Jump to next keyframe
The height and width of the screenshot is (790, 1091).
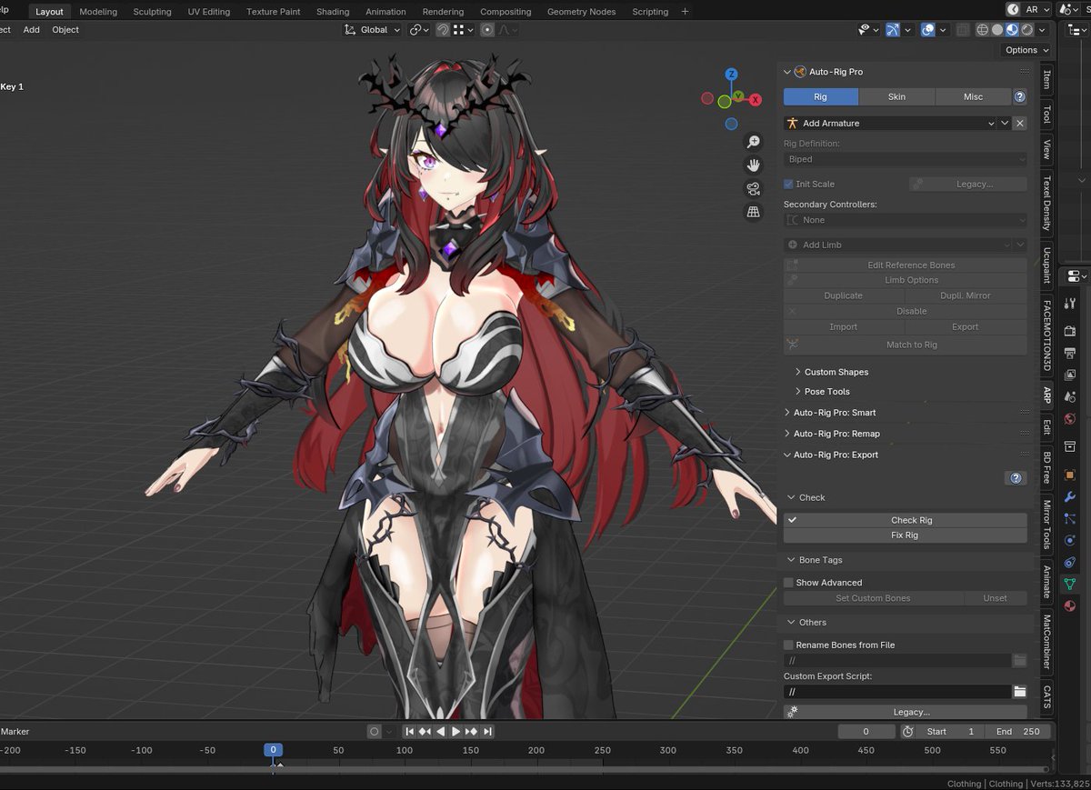coord(471,731)
